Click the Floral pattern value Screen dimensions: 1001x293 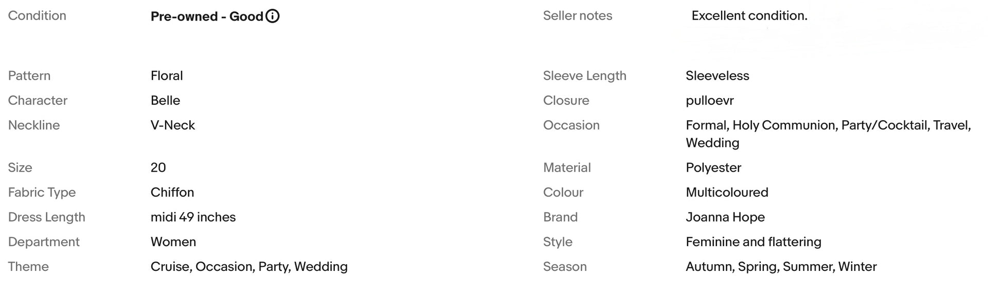pos(167,76)
